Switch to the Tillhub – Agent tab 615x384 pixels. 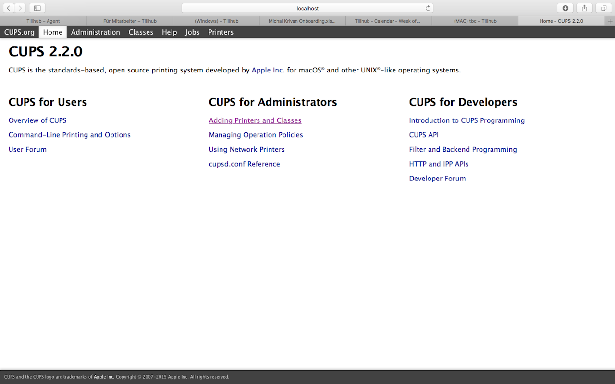click(x=43, y=21)
